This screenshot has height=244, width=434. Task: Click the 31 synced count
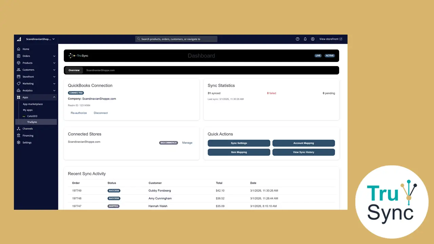point(214,93)
